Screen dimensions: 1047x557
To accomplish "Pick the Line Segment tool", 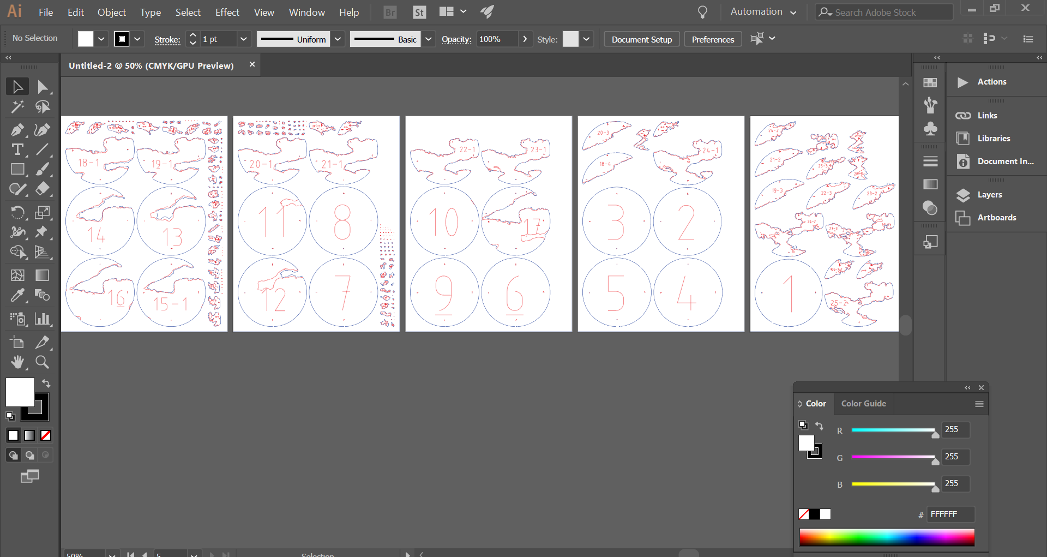I will coord(43,149).
